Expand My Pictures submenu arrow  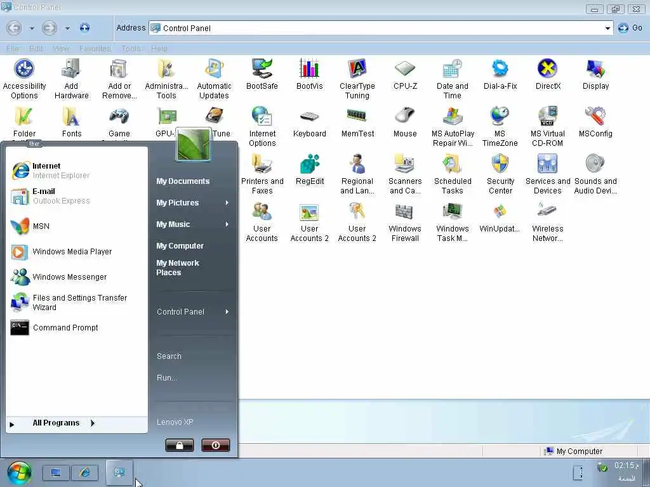point(227,202)
